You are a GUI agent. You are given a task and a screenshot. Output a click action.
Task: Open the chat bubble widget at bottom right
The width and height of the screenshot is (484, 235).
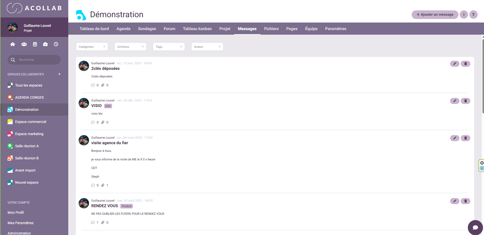[475, 227]
